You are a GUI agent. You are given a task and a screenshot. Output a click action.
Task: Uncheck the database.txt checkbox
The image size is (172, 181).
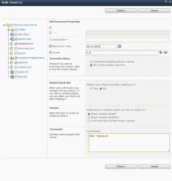16,44
